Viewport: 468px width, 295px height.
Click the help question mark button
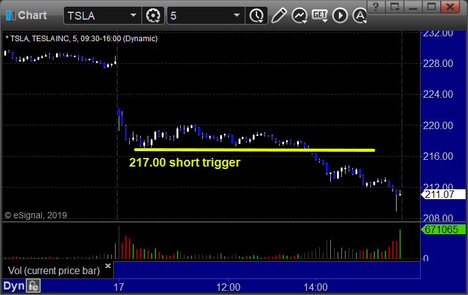pyautogui.click(x=376, y=6)
